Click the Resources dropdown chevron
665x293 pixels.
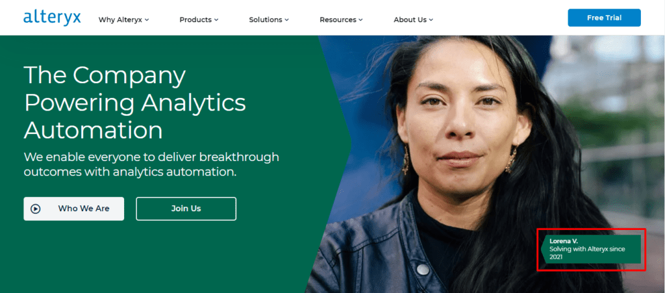tap(360, 20)
